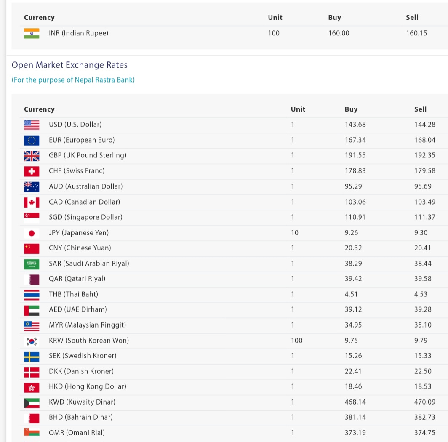Click the Canadian flag icon
The image size is (448, 442).
[32, 202]
